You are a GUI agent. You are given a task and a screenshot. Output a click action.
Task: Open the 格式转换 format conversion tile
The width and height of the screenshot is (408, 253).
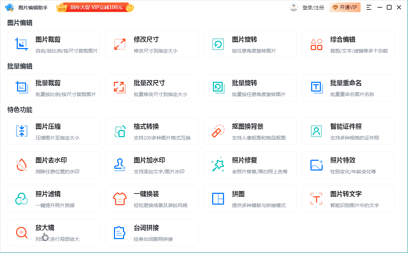(152, 131)
